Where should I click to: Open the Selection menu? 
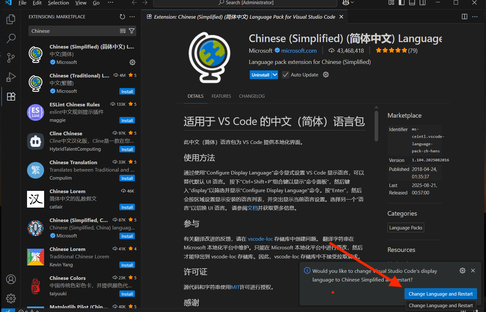pyautogui.click(x=58, y=3)
